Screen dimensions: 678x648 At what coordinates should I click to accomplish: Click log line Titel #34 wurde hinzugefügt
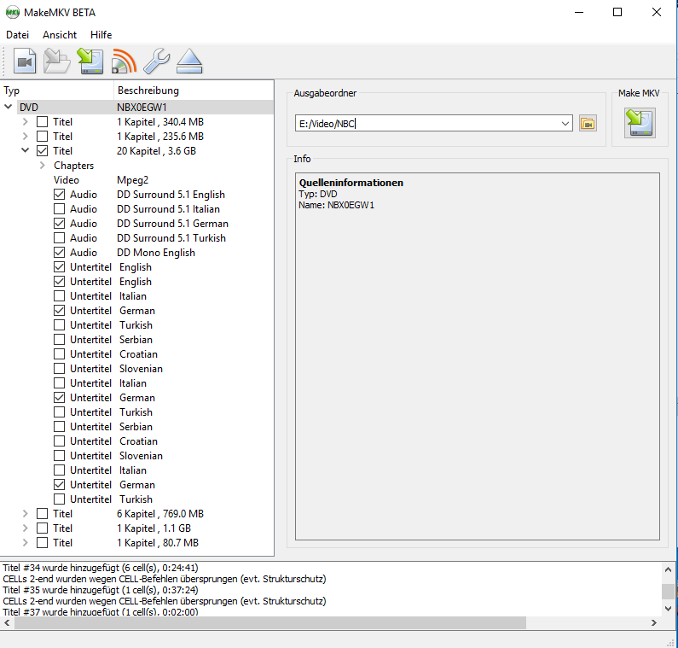tap(101, 568)
